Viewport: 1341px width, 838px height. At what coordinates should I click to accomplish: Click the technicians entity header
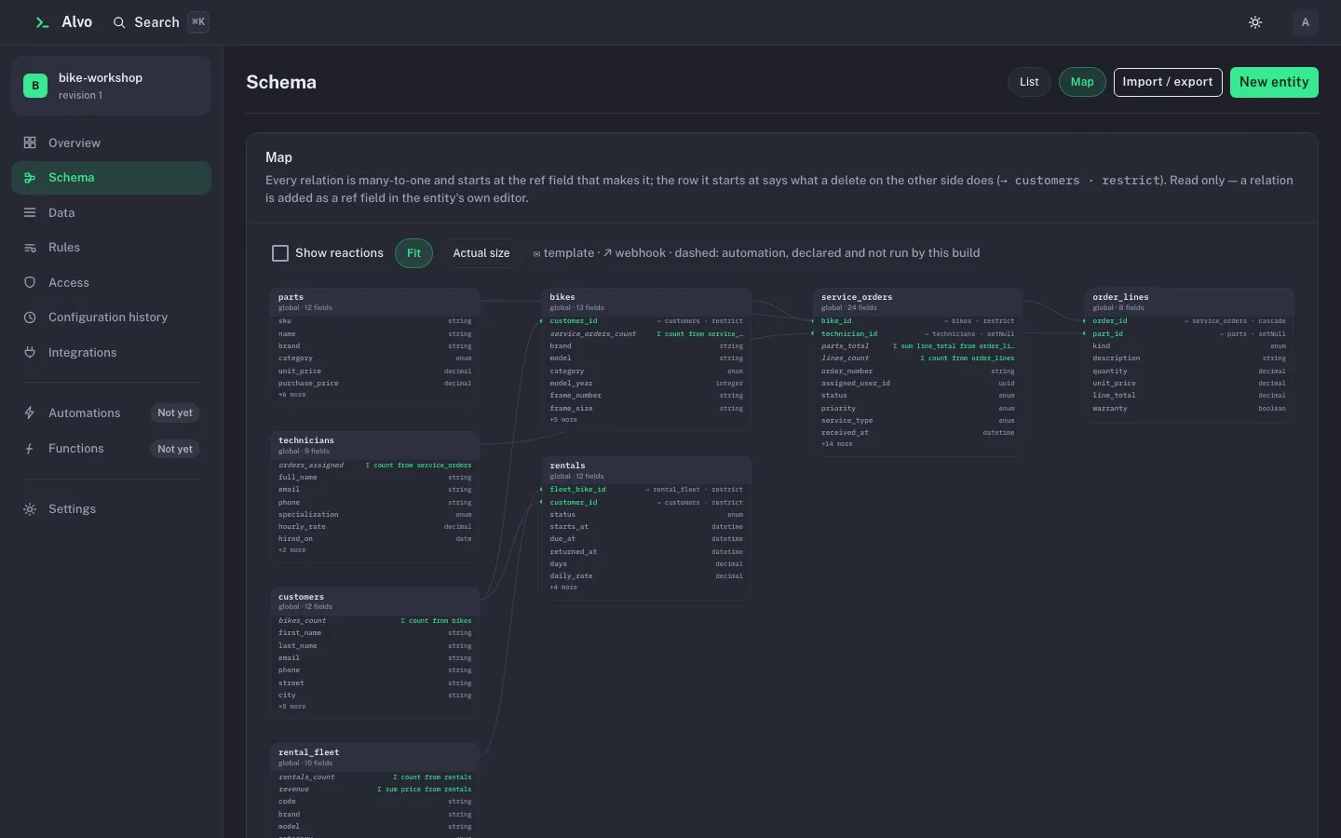[x=375, y=445]
